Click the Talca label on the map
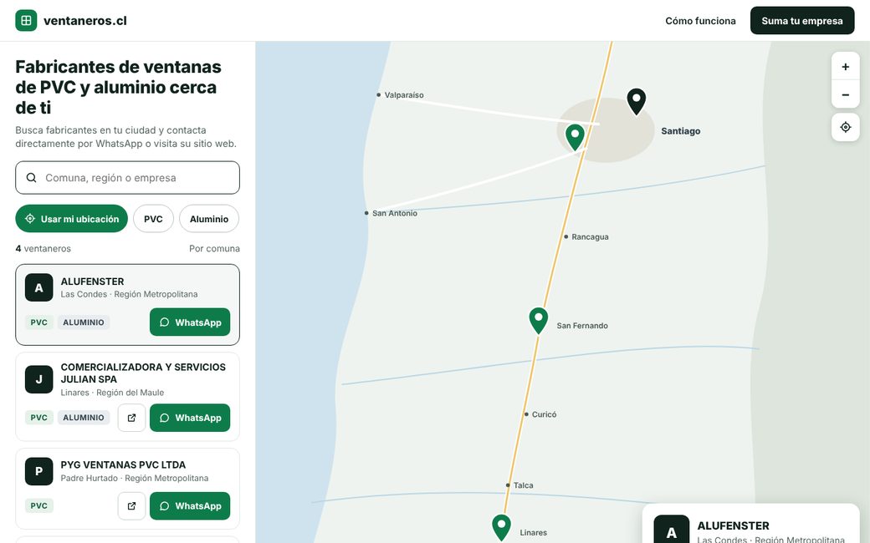 pos(523,485)
